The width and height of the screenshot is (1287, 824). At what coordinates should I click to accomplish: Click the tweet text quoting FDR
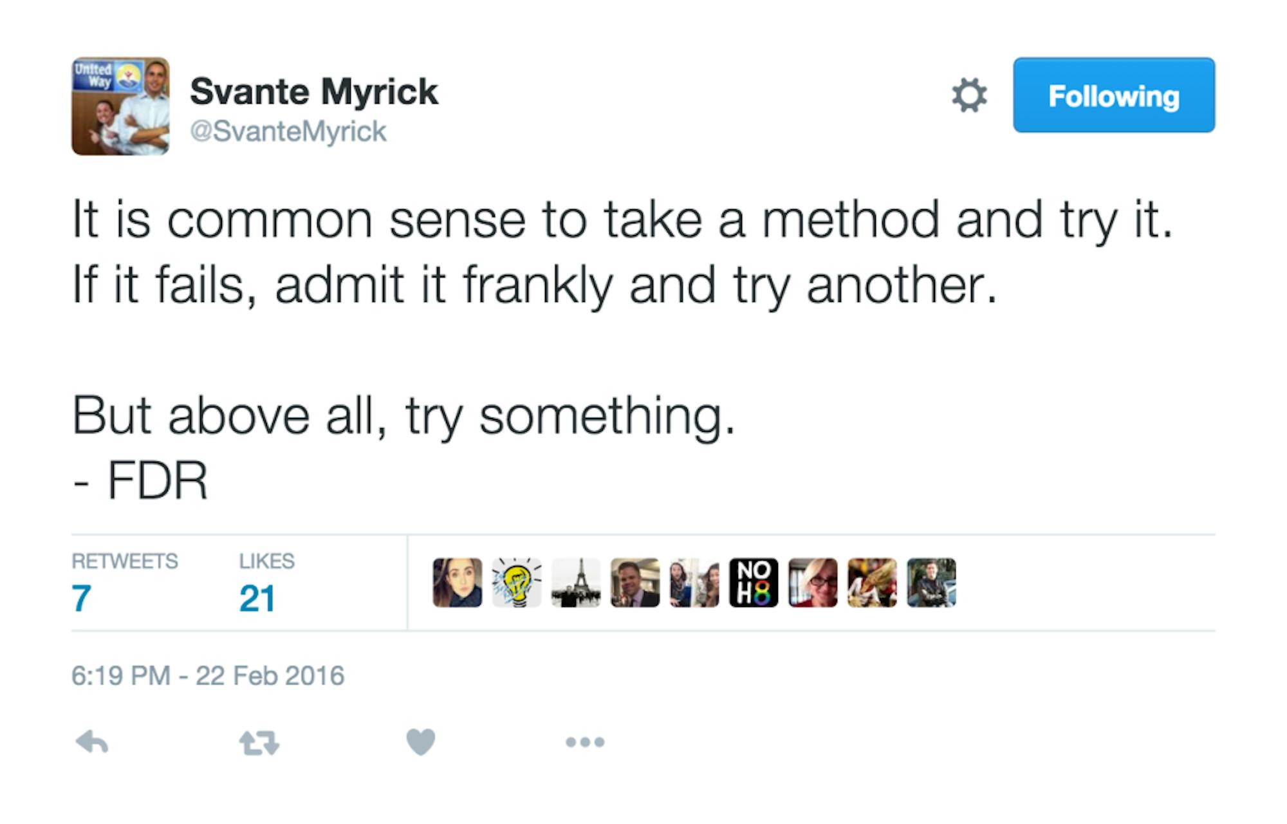(515, 283)
